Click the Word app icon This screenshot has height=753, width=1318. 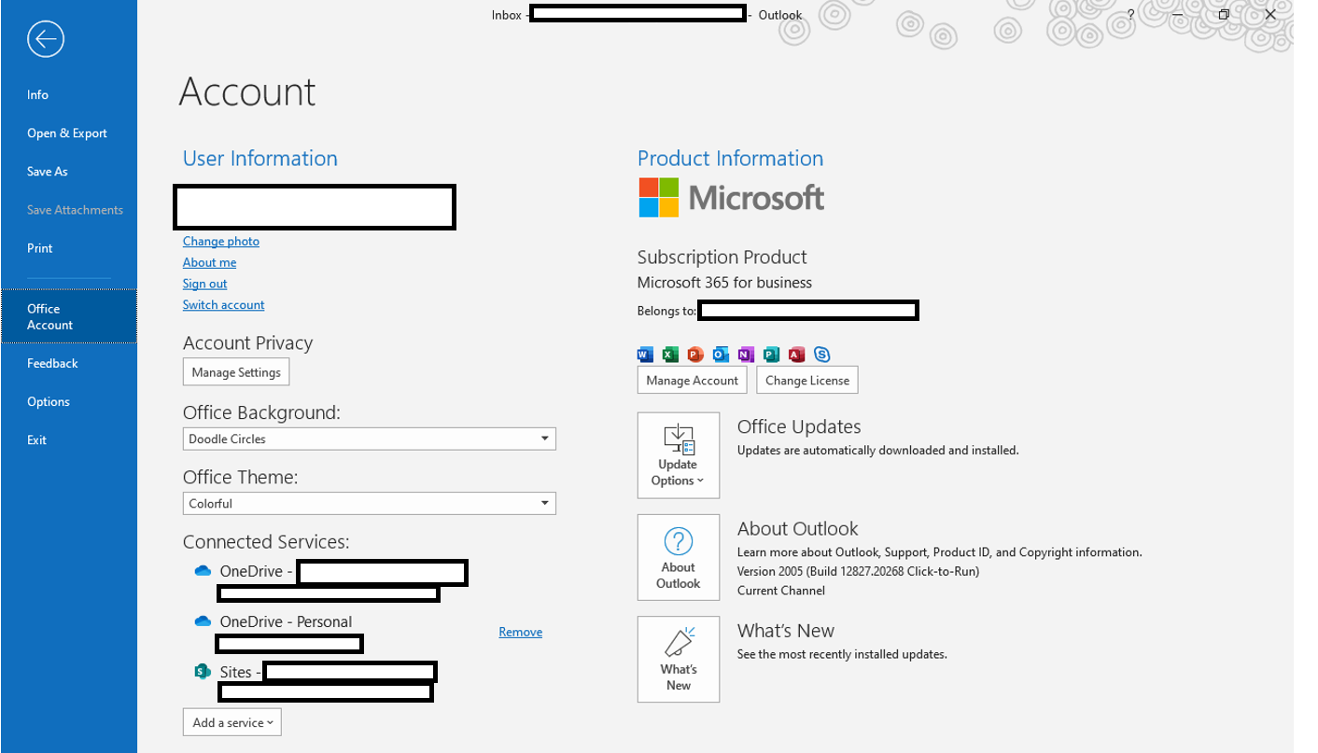[x=645, y=354]
